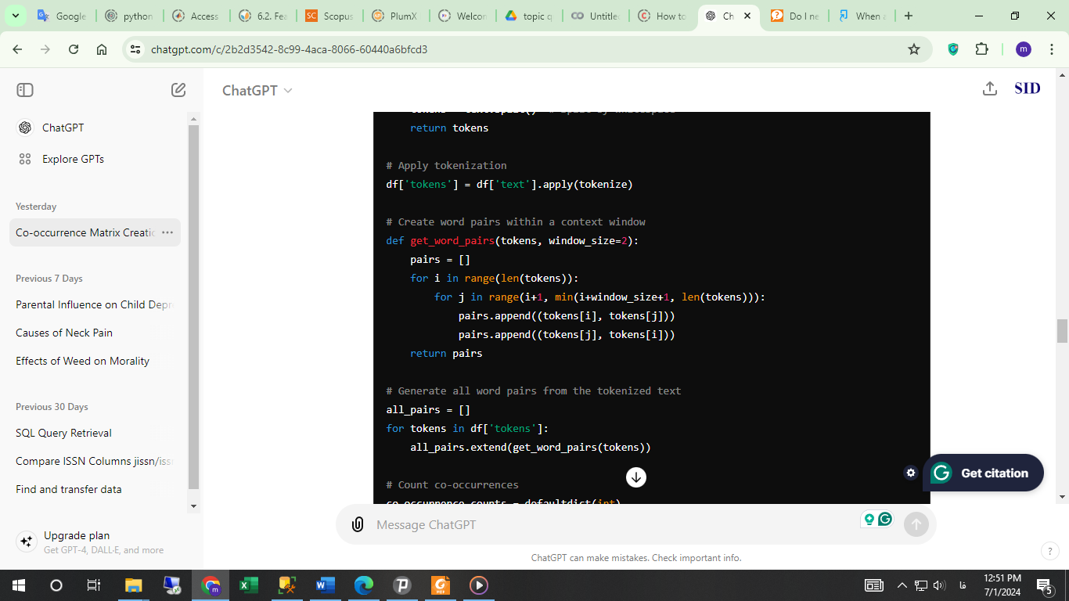Viewport: 1069px width, 601px height.
Task: Open Excel from the taskbar
Action: (249, 585)
